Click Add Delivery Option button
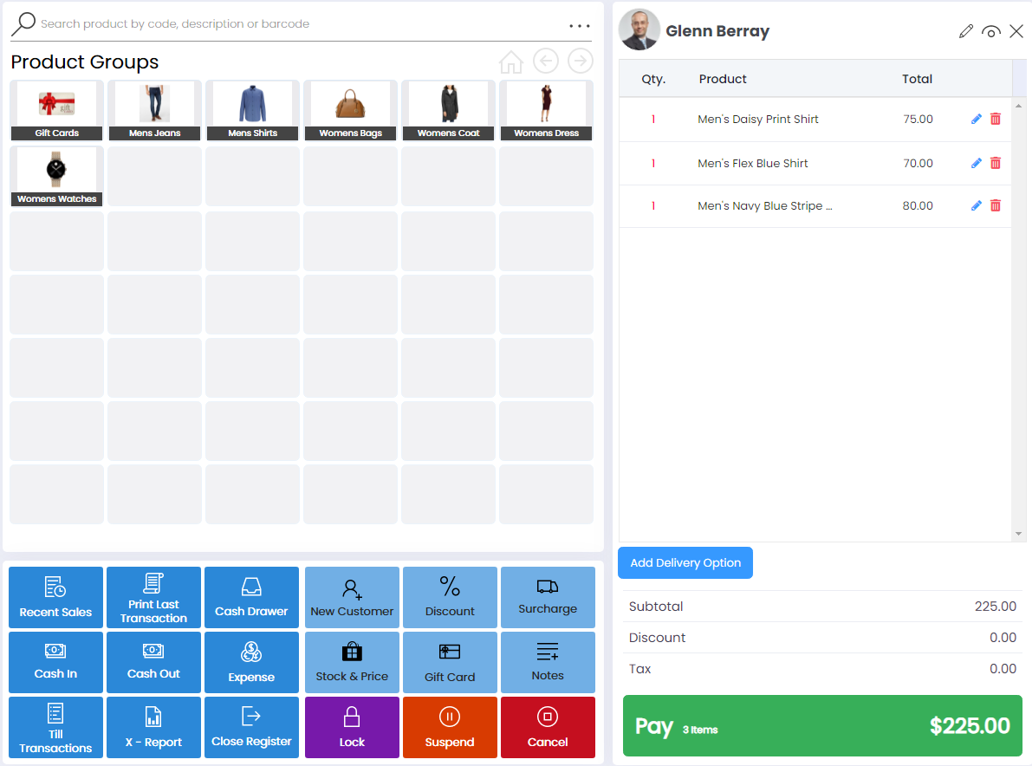1032x766 pixels. click(685, 563)
